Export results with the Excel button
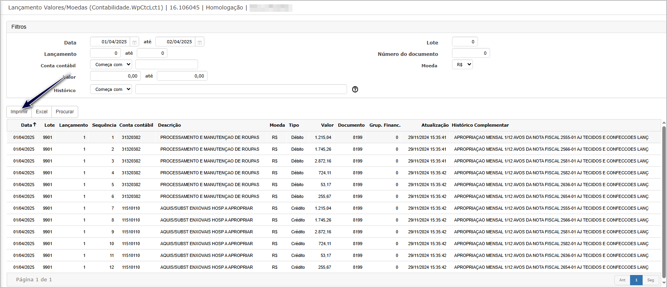Viewport: 667px width, 288px height. coord(42,112)
